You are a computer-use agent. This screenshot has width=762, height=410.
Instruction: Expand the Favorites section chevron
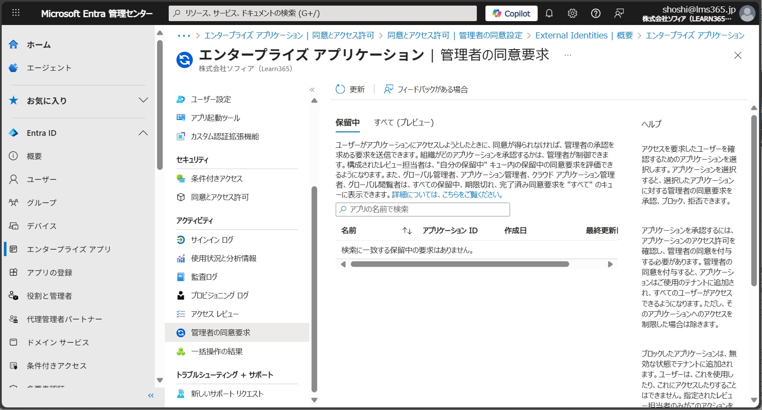point(143,100)
